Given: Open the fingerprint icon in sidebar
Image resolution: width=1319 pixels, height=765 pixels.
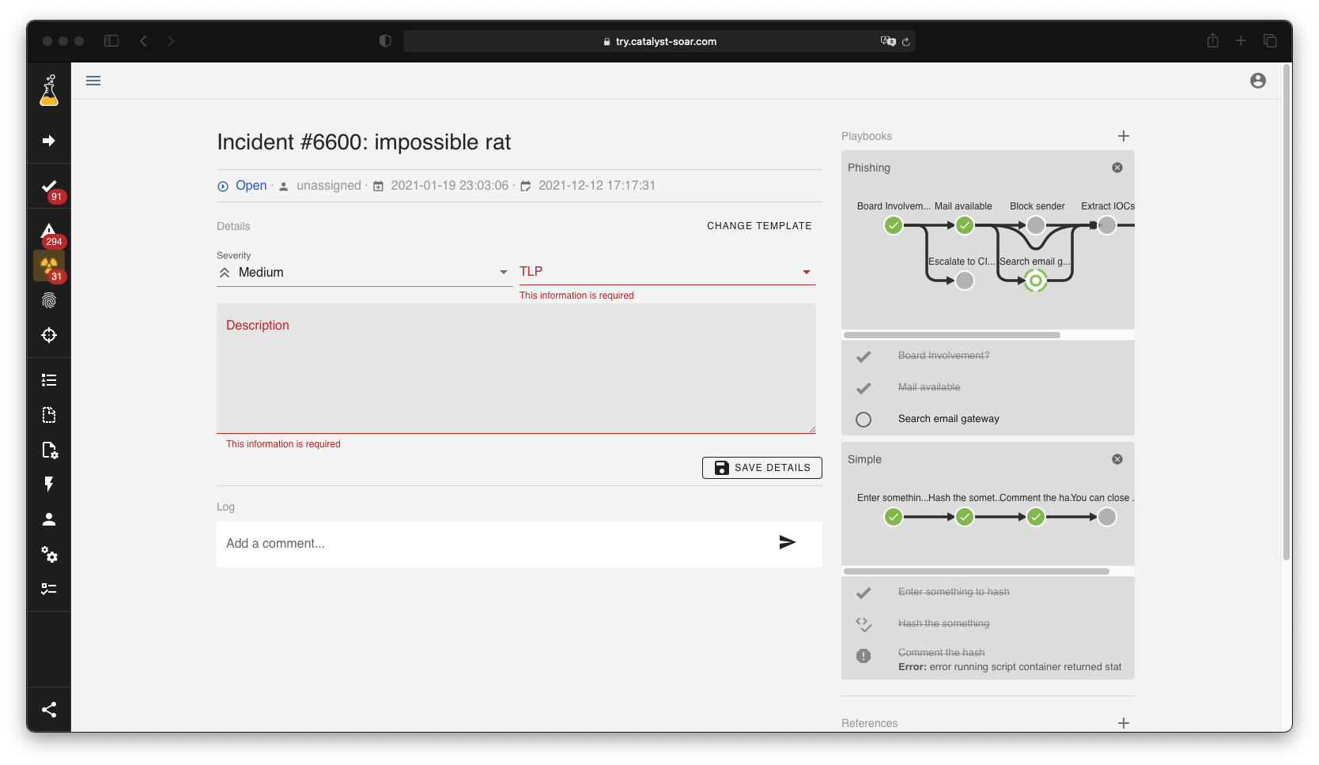Looking at the screenshot, I should click(x=49, y=300).
